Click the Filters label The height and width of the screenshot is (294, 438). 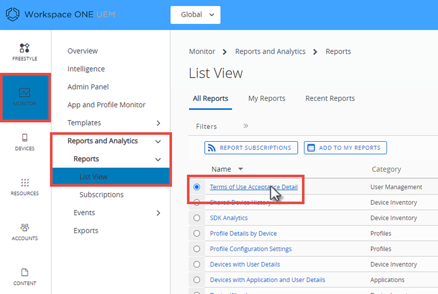click(206, 126)
